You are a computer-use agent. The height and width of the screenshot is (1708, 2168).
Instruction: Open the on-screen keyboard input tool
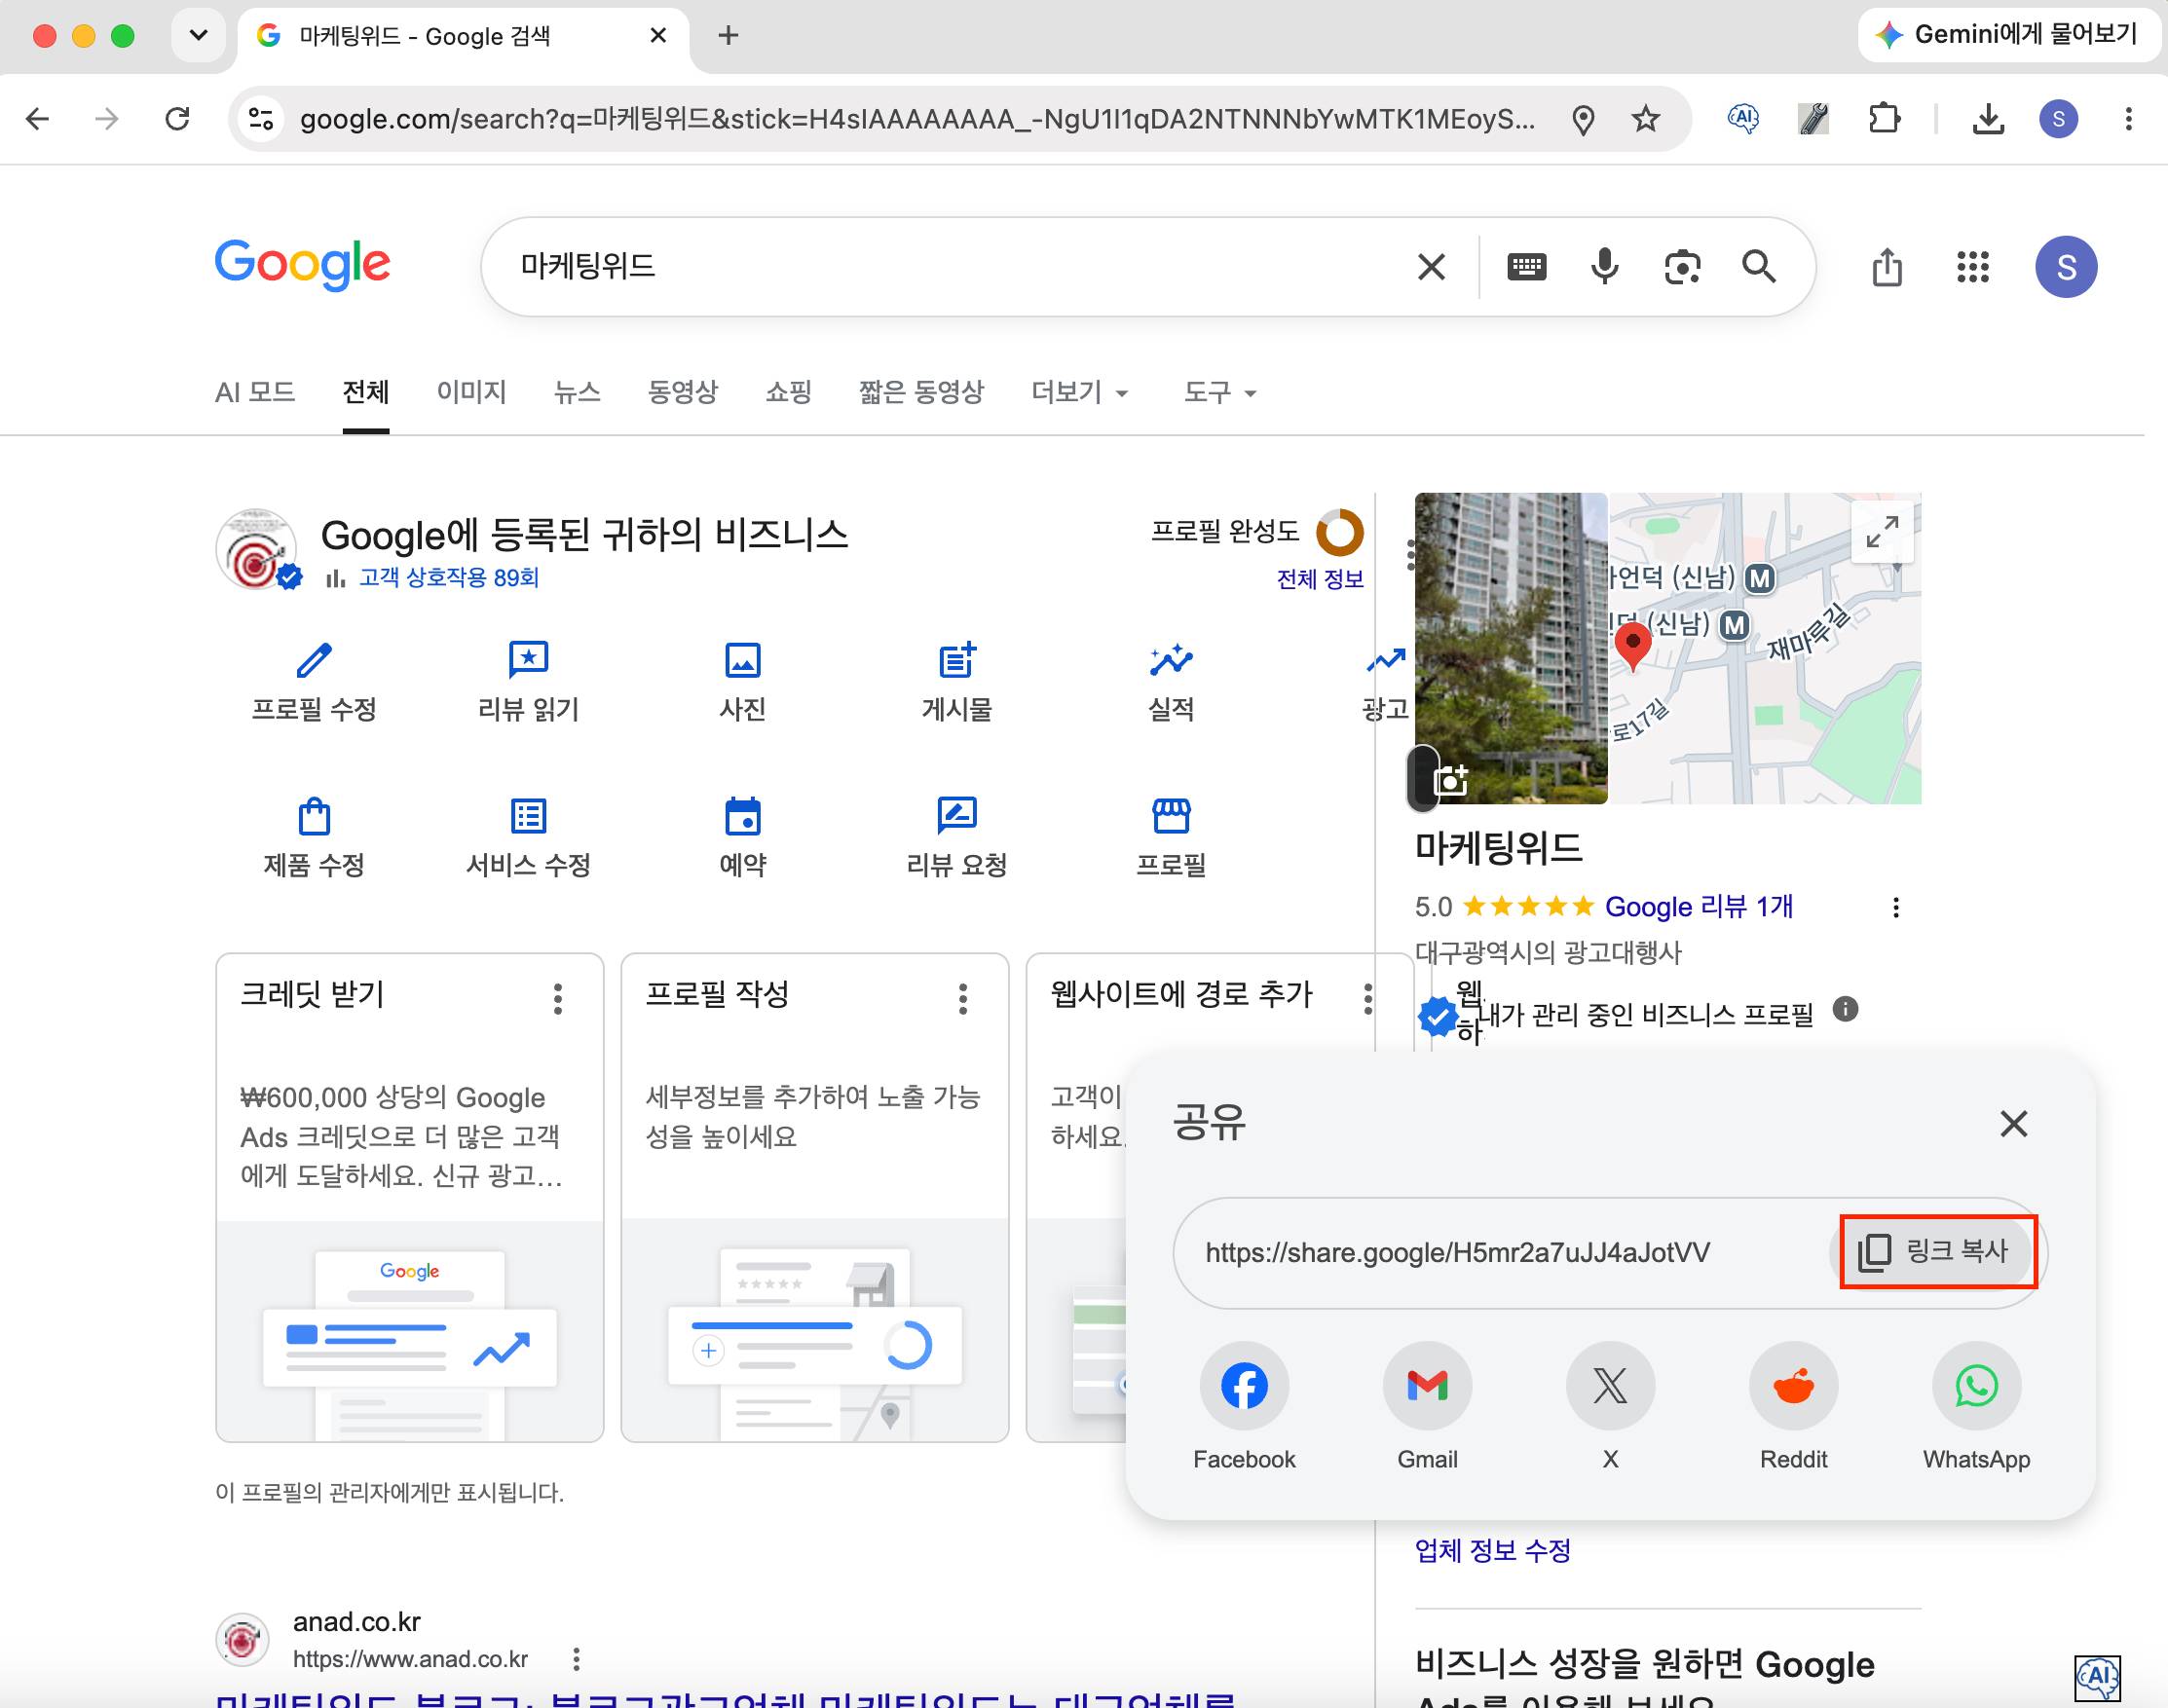point(1526,267)
